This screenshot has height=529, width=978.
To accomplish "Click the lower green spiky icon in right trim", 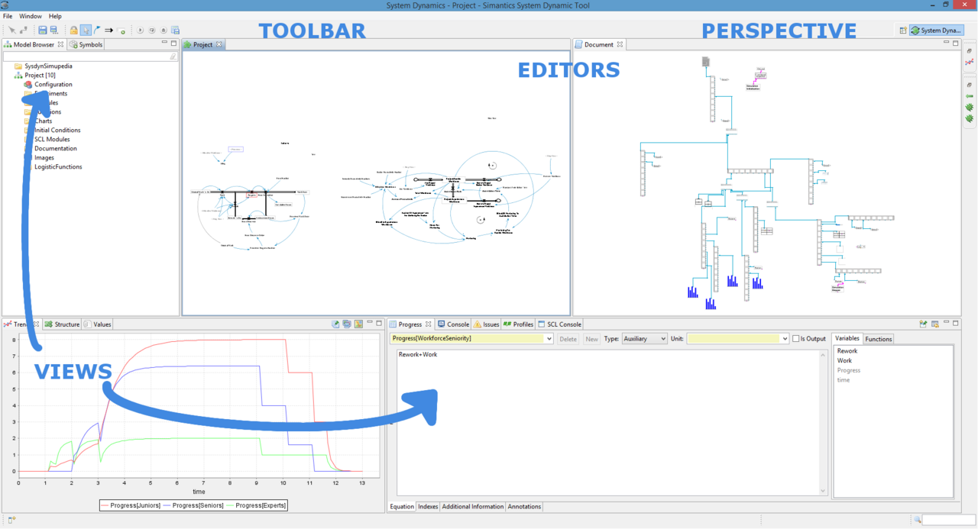I will coord(970,119).
